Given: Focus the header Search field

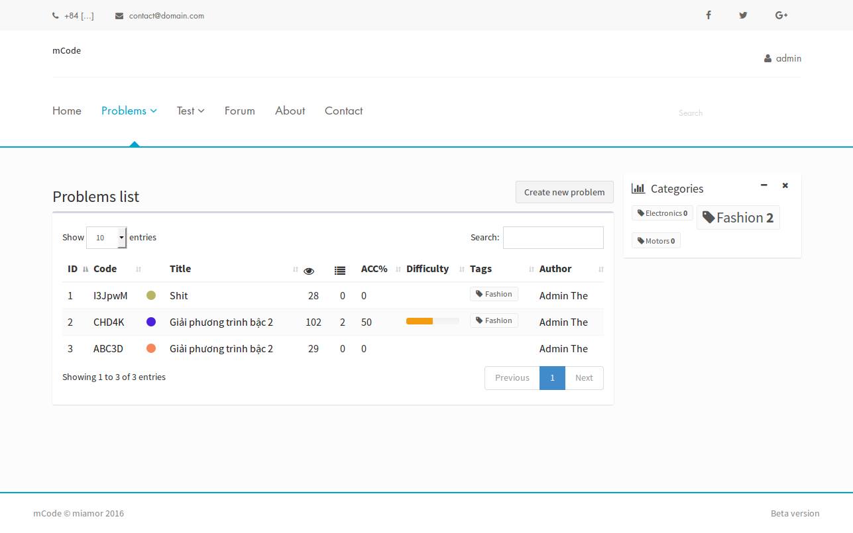Looking at the screenshot, I should (x=736, y=113).
